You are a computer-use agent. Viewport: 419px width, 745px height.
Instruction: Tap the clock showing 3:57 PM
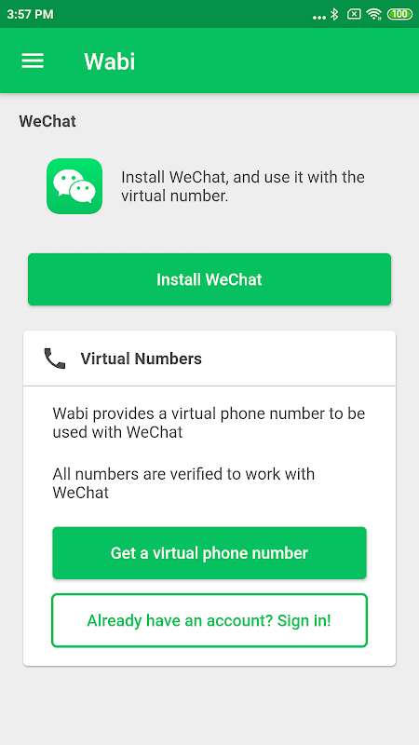[x=30, y=14]
